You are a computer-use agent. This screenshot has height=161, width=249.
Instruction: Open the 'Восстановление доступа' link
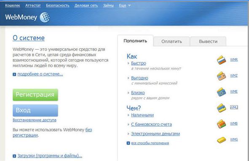pos(35,120)
